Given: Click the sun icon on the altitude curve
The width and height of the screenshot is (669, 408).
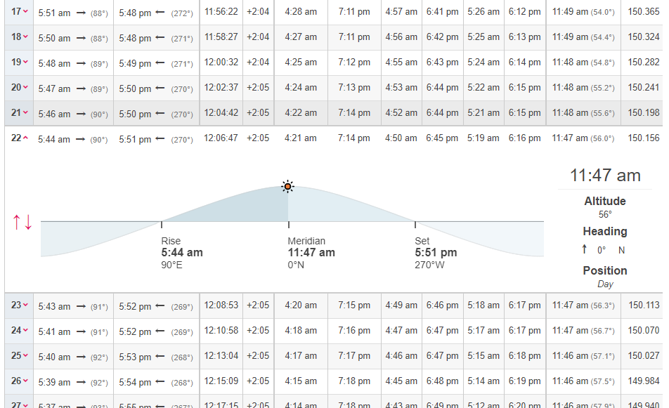Looking at the screenshot, I should coord(288,186).
